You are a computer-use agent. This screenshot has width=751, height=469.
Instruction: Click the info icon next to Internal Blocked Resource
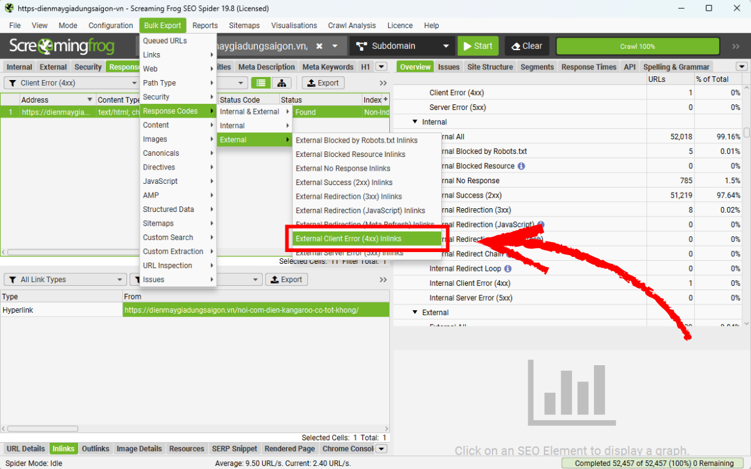(523, 166)
